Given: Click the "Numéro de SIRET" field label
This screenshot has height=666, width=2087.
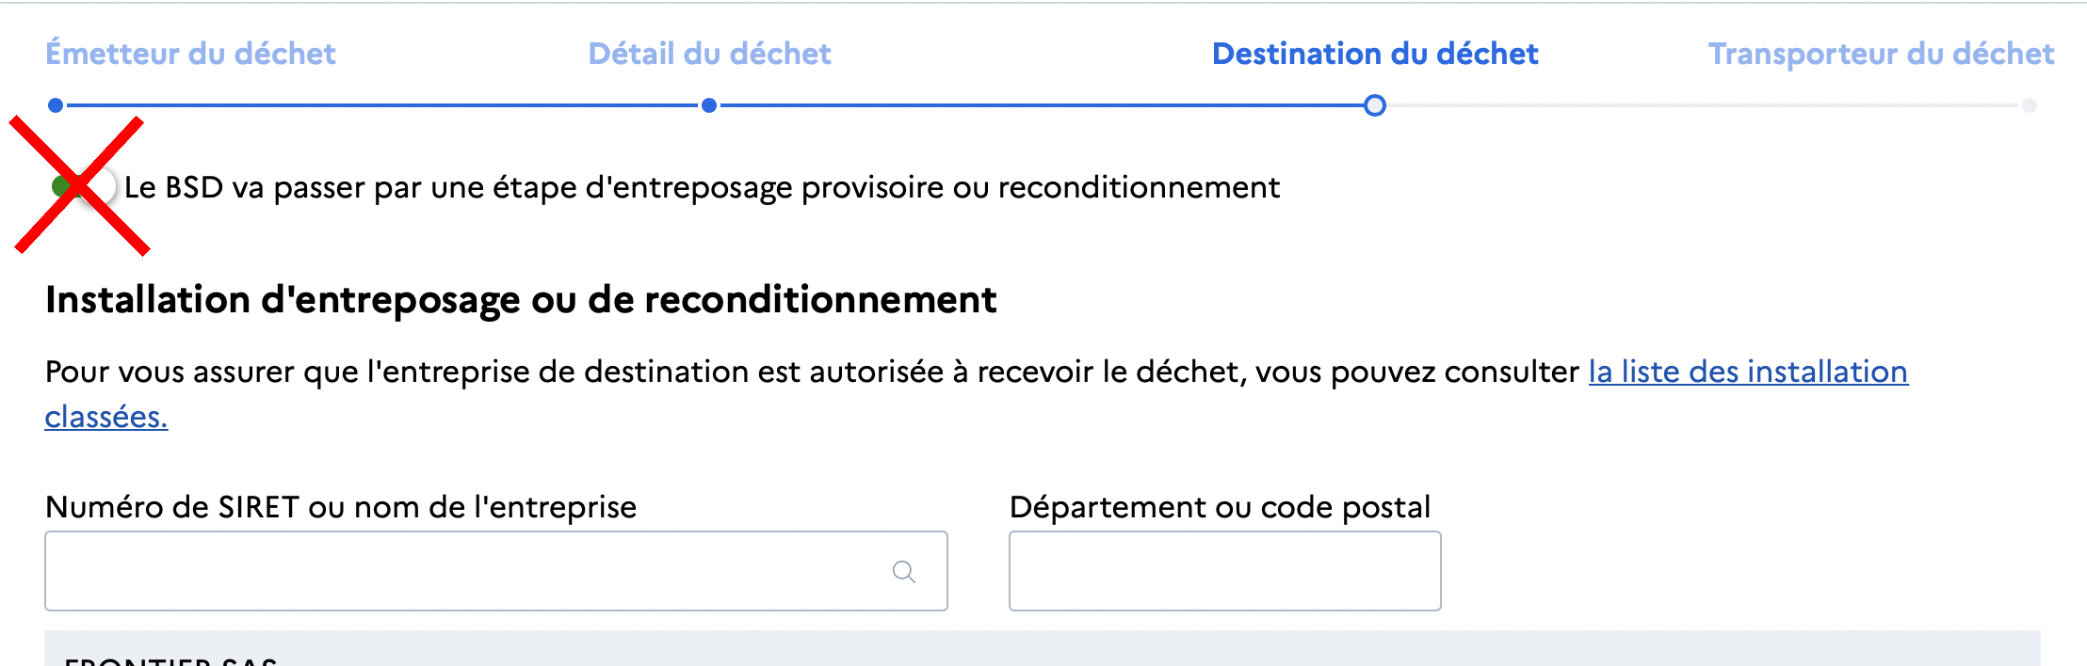Looking at the screenshot, I should click(x=341, y=507).
